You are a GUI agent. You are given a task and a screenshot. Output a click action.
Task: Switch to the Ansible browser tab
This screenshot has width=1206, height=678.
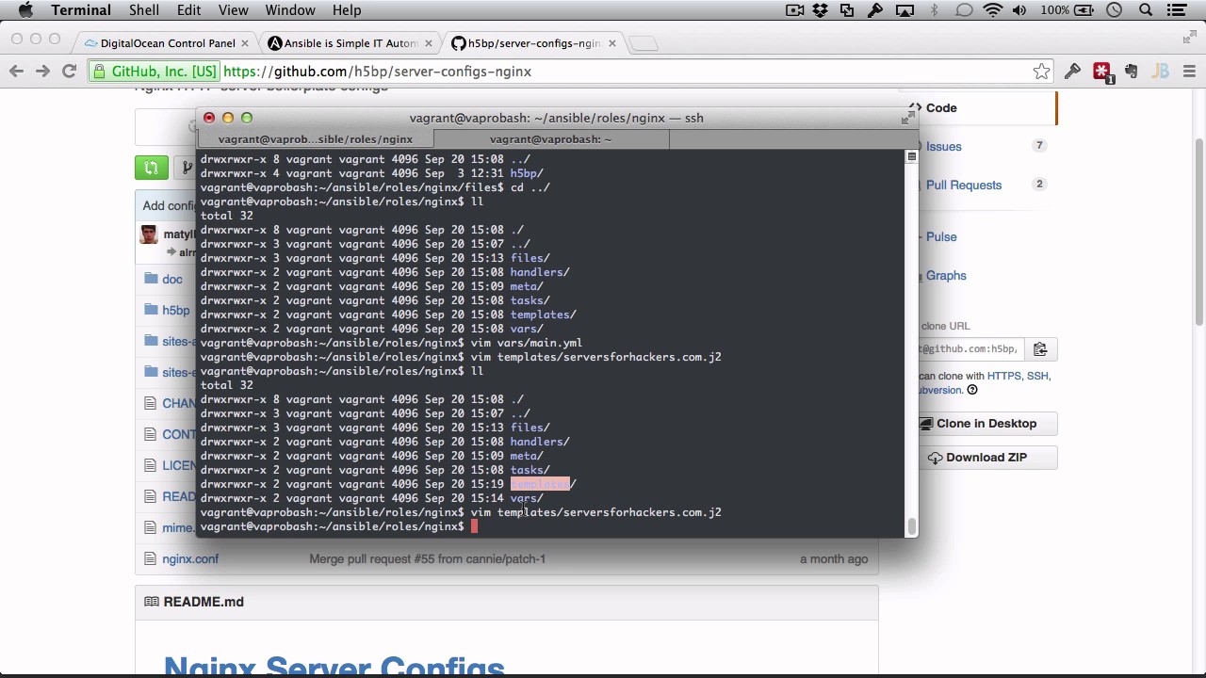point(349,43)
